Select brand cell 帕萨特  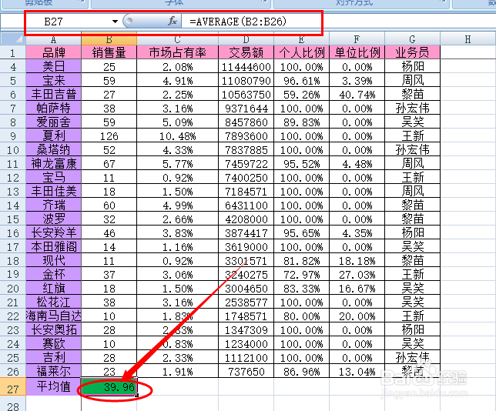pos(53,108)
